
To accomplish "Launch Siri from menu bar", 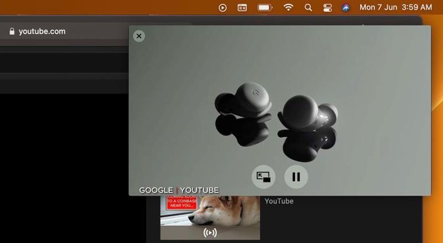I will click(x=346, y=8).
